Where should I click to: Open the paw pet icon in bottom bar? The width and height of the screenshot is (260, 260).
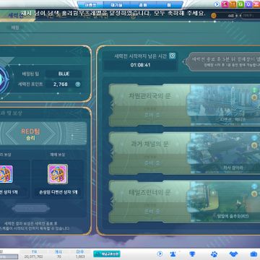[214, 253]
